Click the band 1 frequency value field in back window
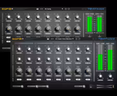The height and width of the screenshot is (96, 117). (9, 33)
